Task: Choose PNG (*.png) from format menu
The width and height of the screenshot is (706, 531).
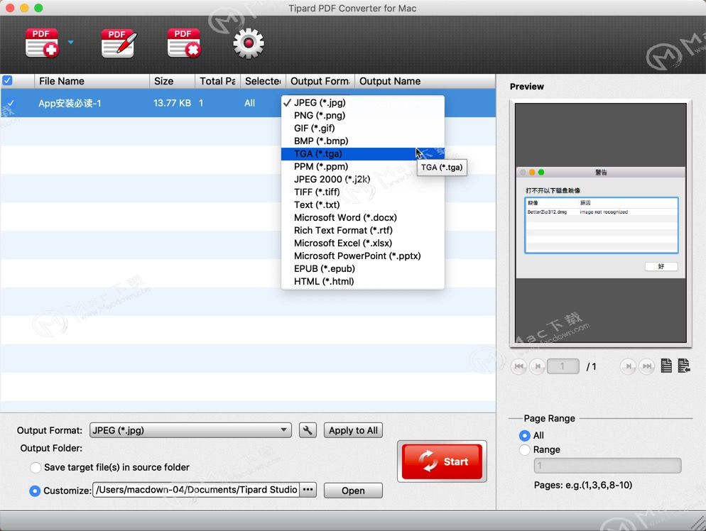Action: pos(362,115)
